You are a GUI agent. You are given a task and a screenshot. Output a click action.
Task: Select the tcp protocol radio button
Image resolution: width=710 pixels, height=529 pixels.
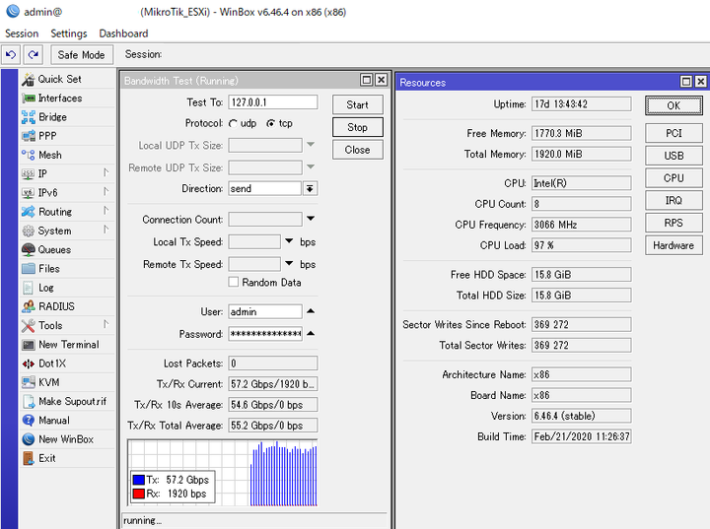(271, 123)
